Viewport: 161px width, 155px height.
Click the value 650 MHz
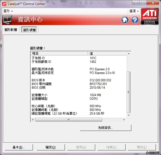(95, 106)
